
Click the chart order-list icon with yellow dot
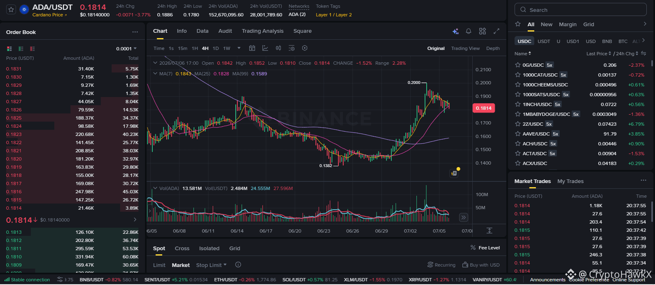[x=454, y=173]
